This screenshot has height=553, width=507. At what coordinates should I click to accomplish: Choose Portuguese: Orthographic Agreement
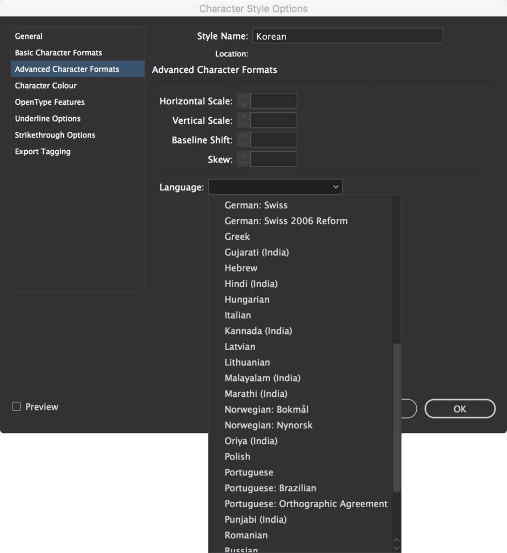(301, 504)
